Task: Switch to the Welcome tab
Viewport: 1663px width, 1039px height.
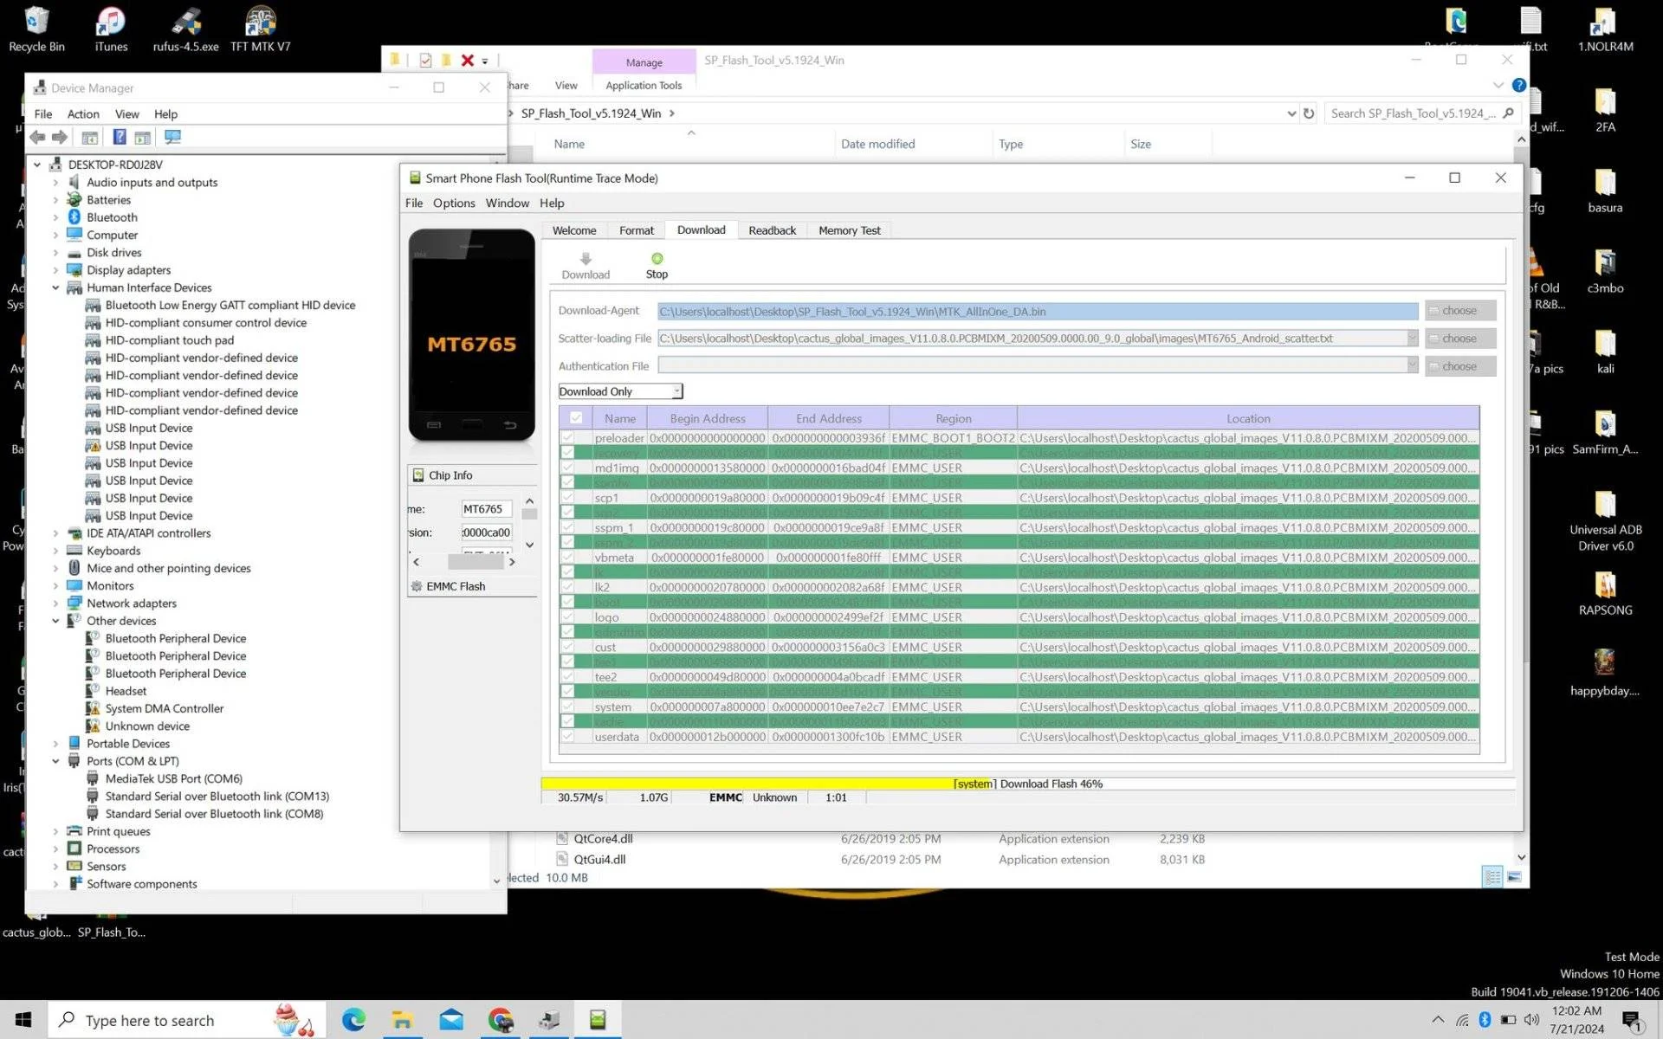Action: point(574,230)
